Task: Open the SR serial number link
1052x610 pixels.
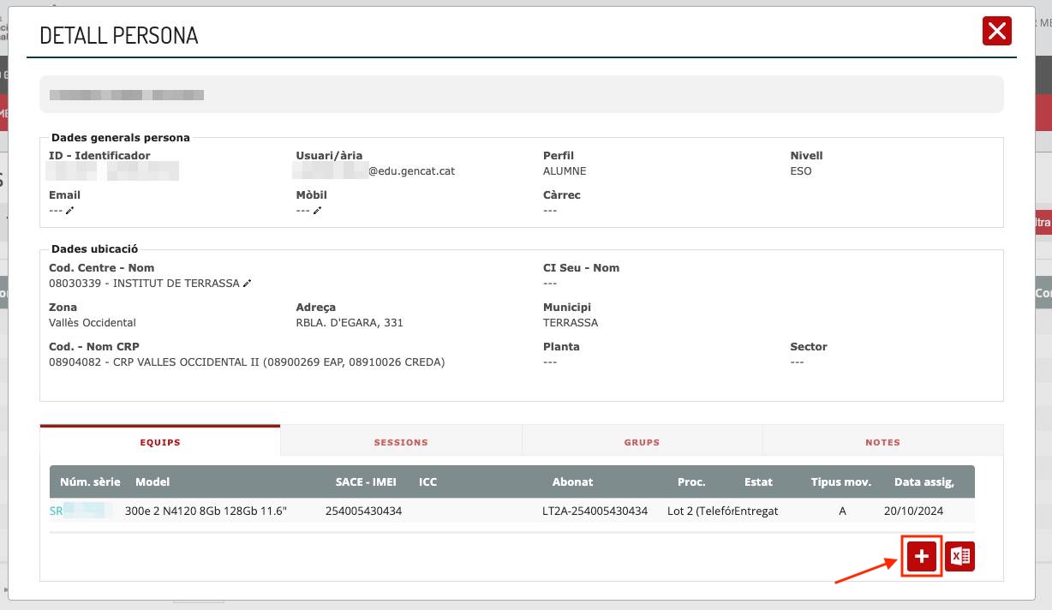Action: tap(81, 511)
